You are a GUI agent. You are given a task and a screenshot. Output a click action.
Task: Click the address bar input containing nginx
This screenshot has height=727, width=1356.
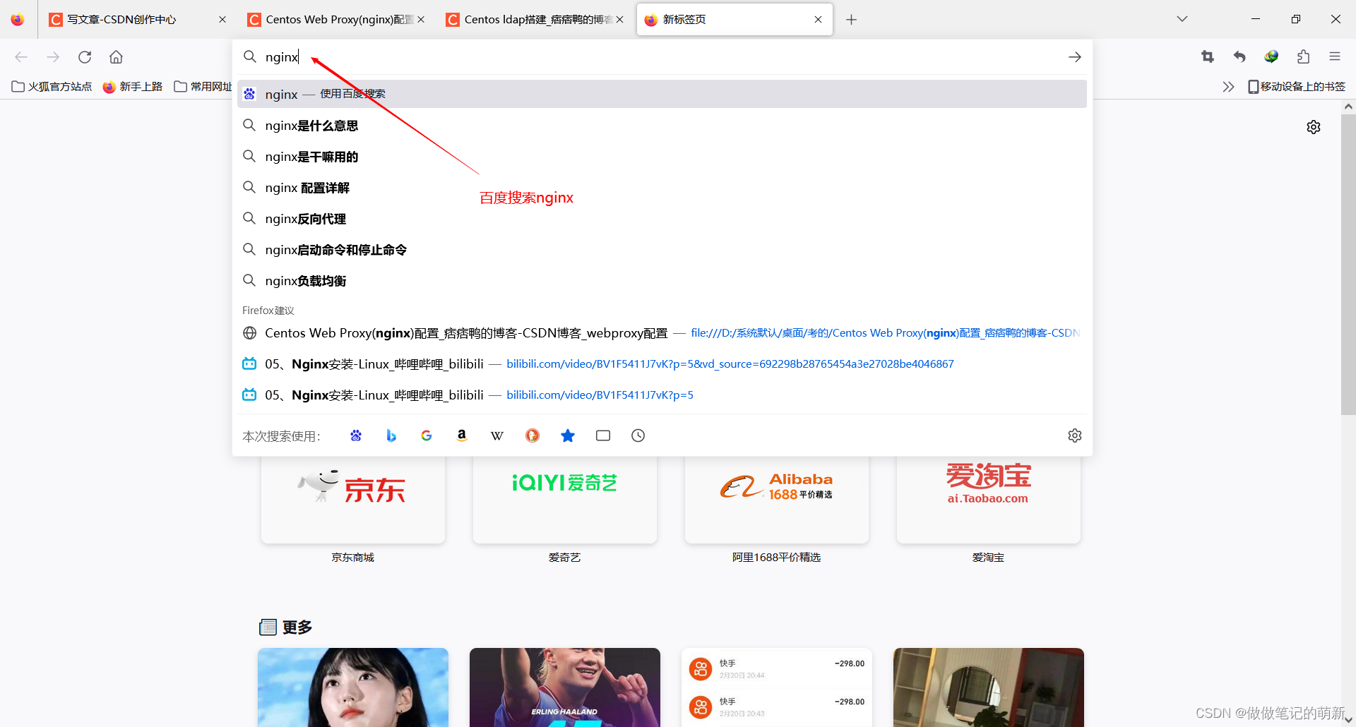660,57
